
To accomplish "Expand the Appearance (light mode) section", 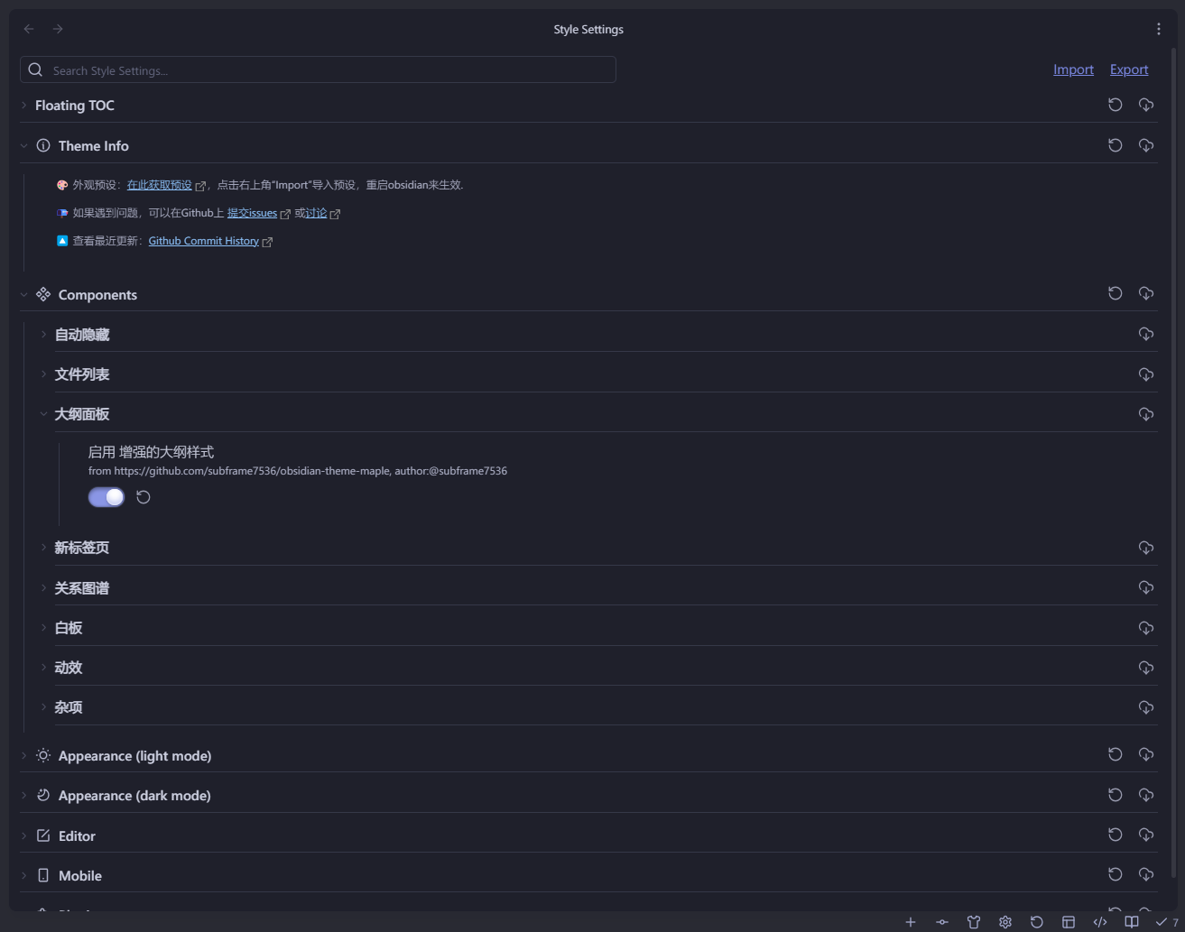I will [134, 756].
